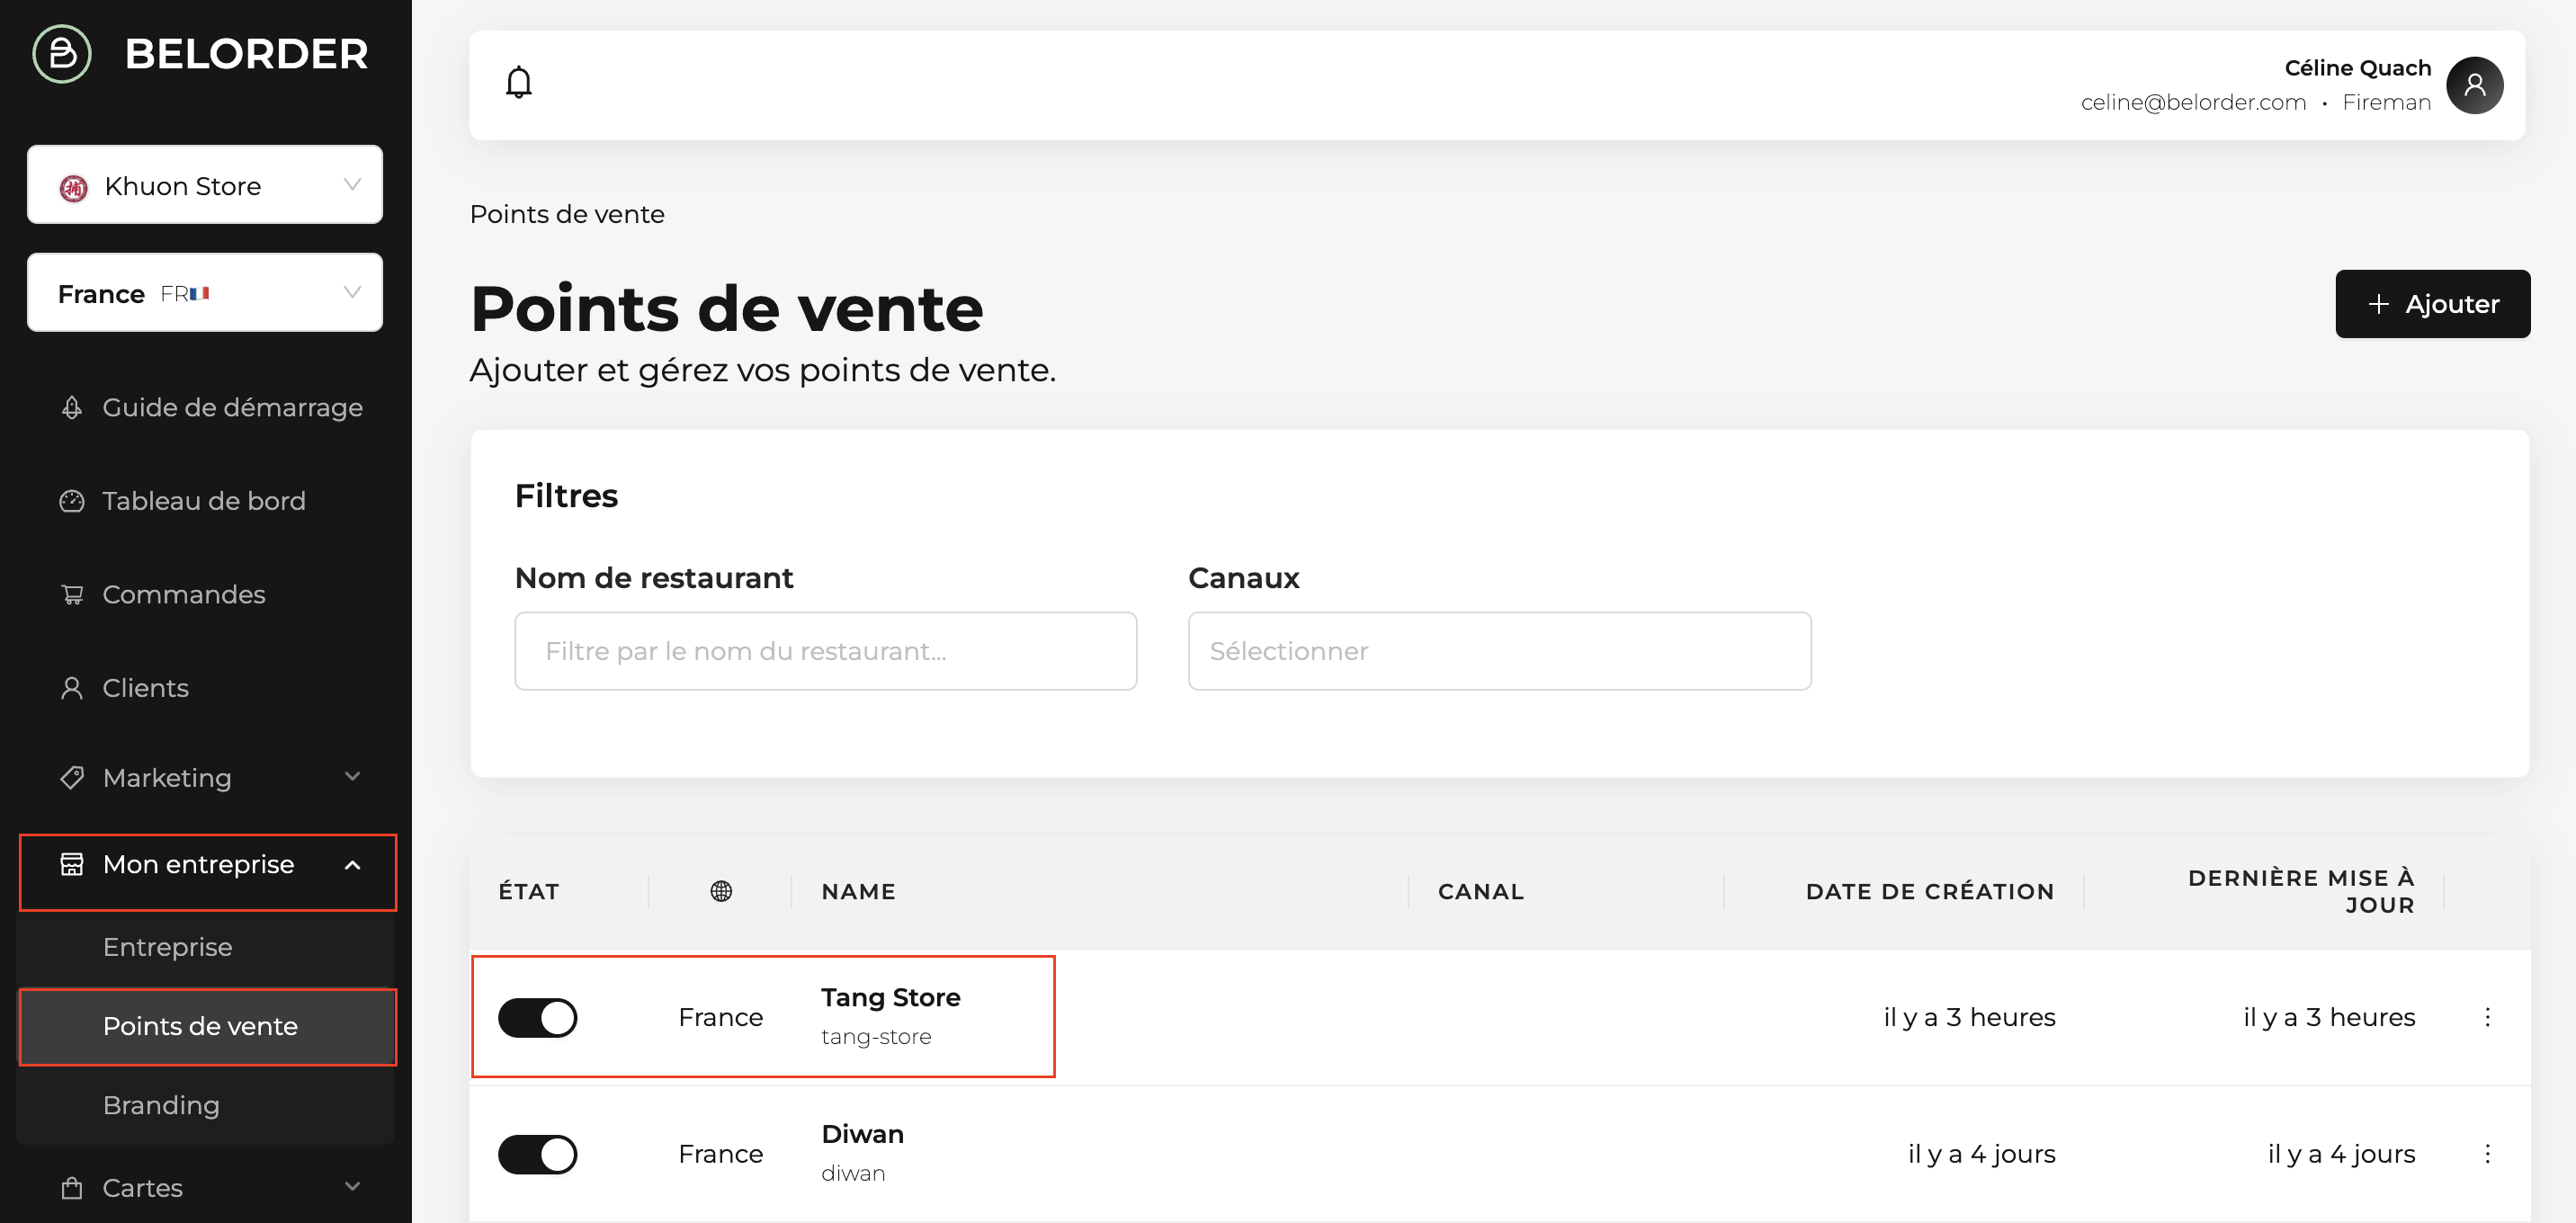Click Diwan last-update il y a 4 jours
Image resolution: width=2576 pixels, height=1223 pixels.
tap(2341, 1154)
